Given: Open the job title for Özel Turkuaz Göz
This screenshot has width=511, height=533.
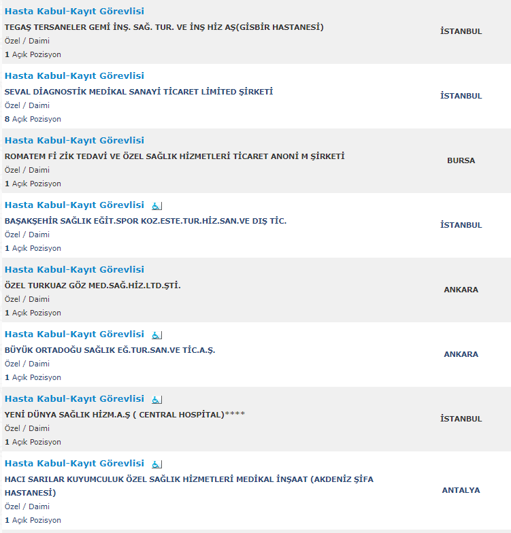Looking at the screenshot, I should [x=74, y=270].
